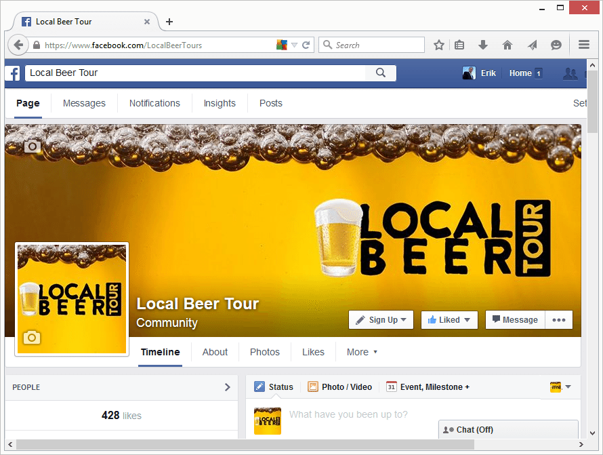The width and height of the screenshot is (603, 455).
Task: Click the 428 likes count
Action: [x=121, y=416]
